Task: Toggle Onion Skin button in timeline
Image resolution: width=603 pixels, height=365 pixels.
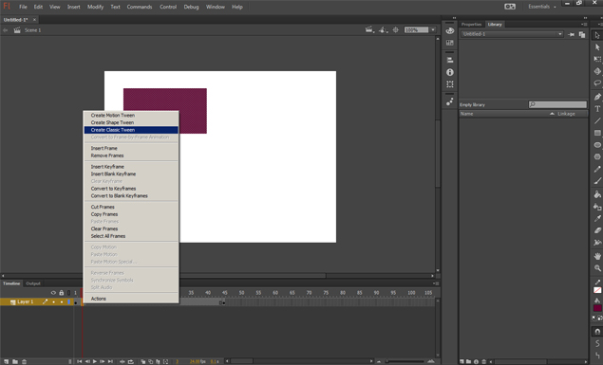Action: tap(143, 361)
